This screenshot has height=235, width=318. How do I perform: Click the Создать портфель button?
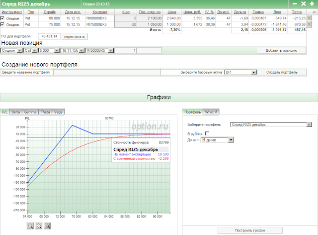[x=282, y=72]
